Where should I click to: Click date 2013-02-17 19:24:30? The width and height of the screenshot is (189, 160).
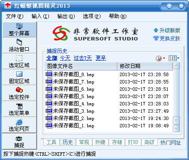[144, 118]
